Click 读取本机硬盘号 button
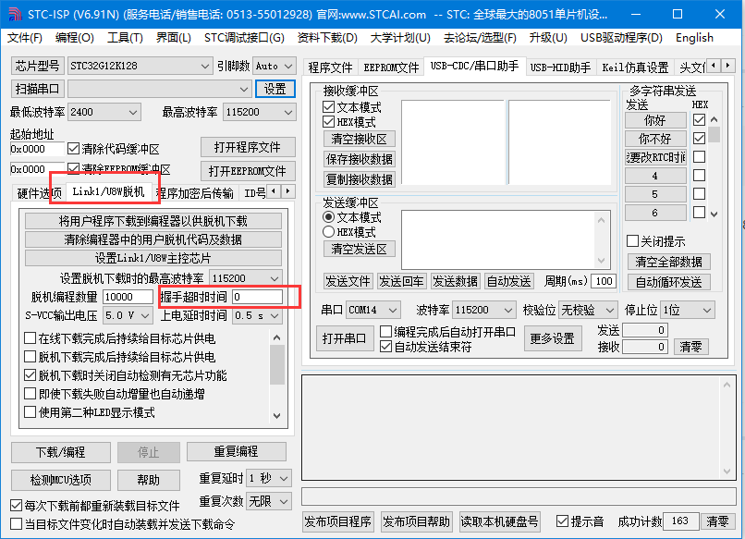Image resolution: width=745 pixels, height=539 pixels. (499, 521)
